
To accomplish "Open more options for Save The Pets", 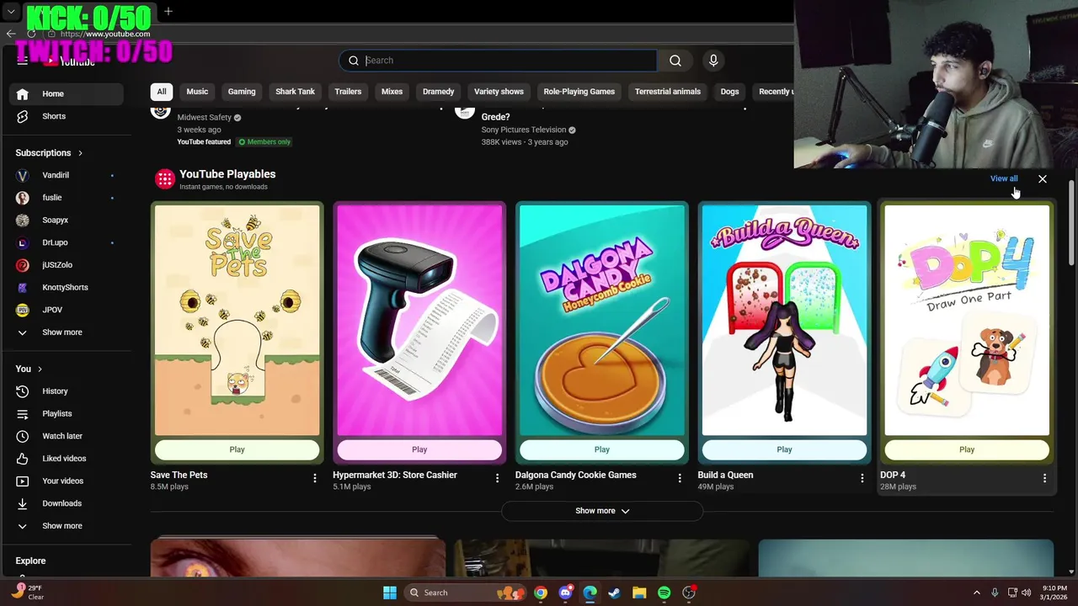I will click(x=315, y=478).
